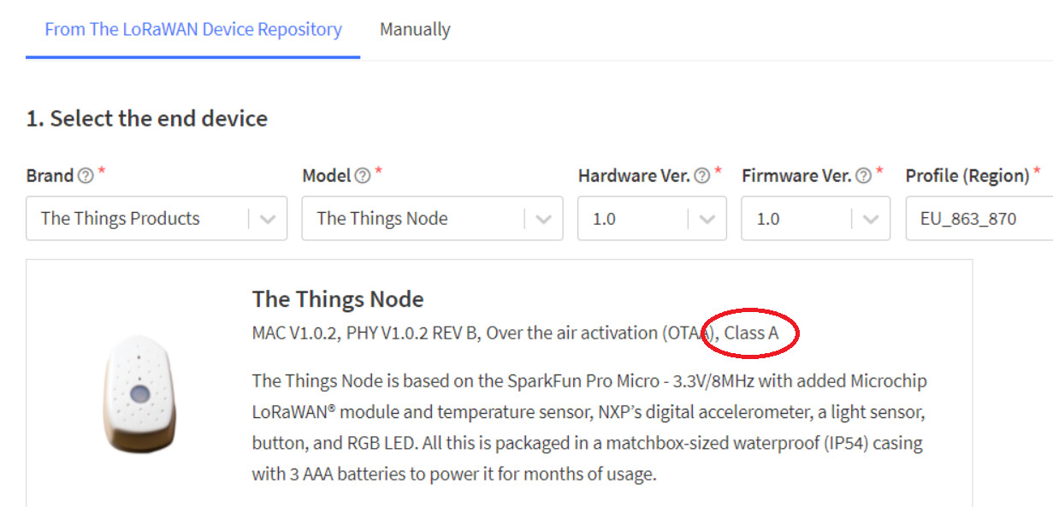Switch to the Manually tab

[x=415, y=30]
